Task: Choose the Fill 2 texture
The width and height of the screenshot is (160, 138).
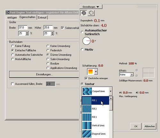Action: pyautogui.click(x=95, y=109)
